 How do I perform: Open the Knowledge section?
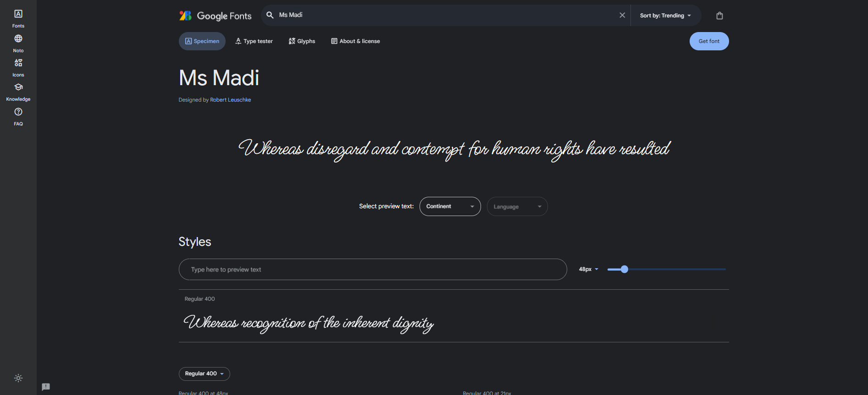pyautogui.click(x=18, y=92)
